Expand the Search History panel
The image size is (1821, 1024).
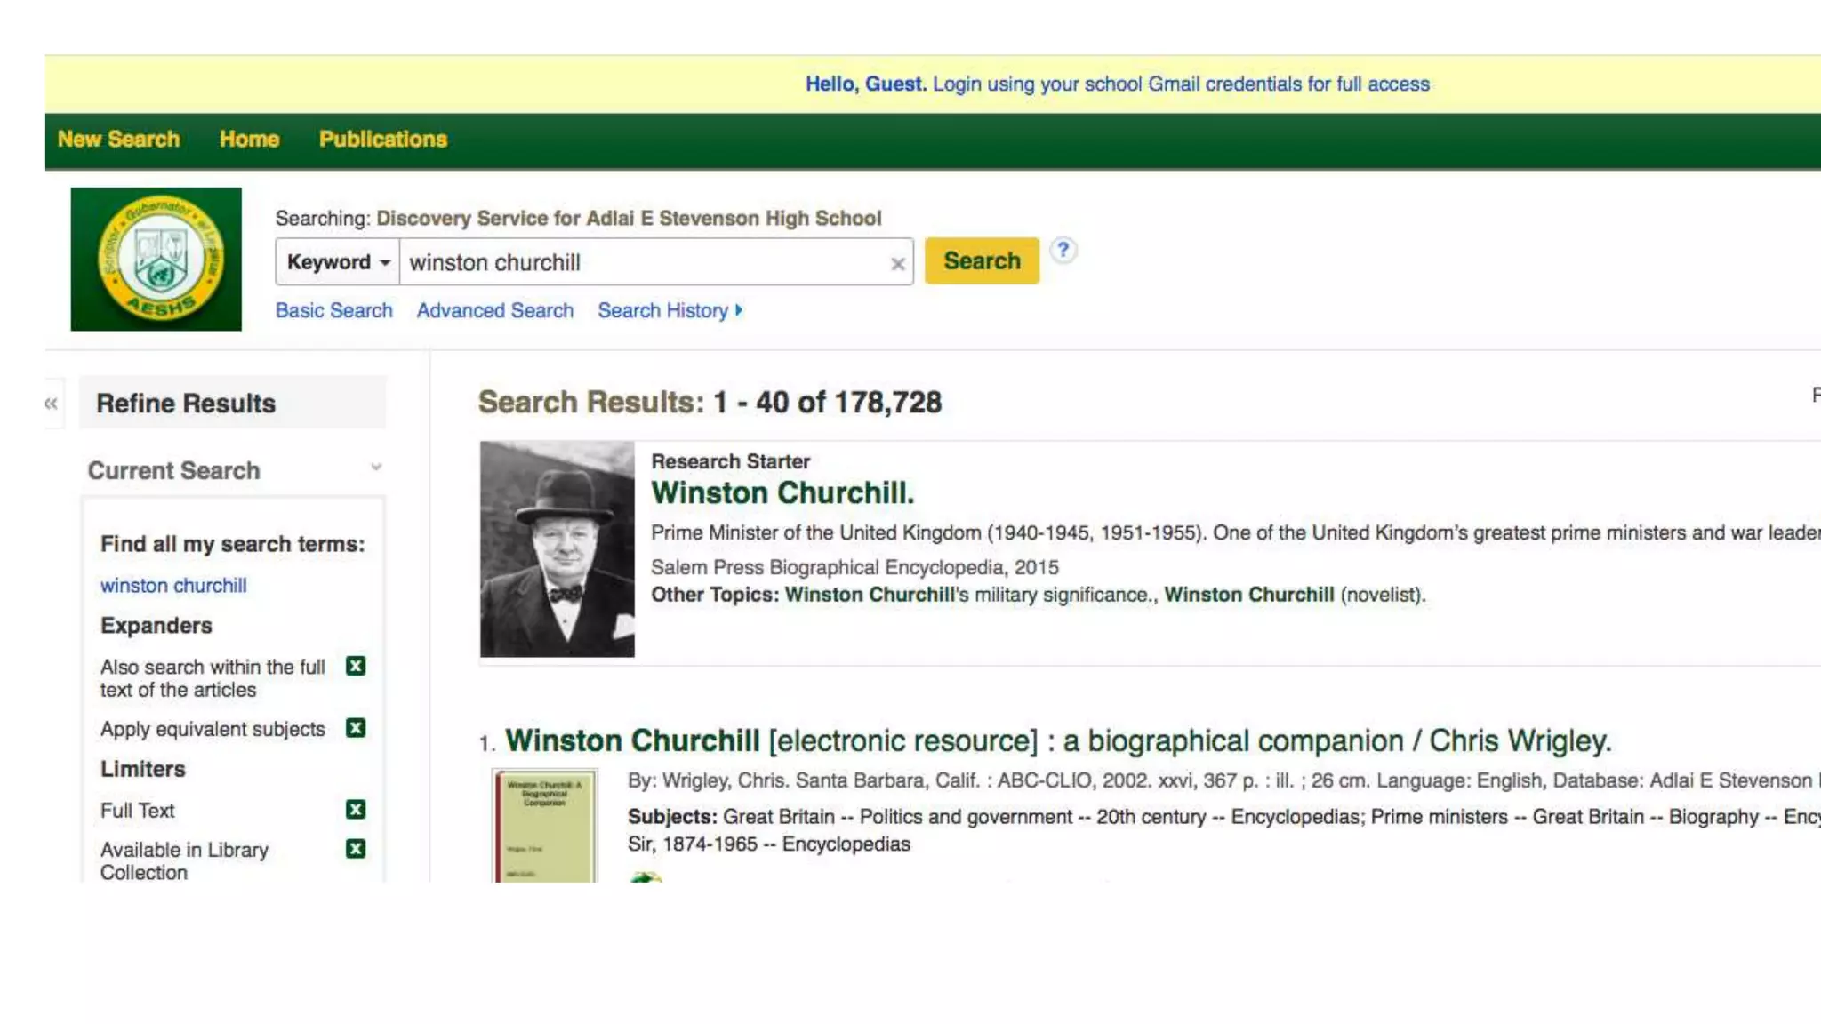coord(670,310)
